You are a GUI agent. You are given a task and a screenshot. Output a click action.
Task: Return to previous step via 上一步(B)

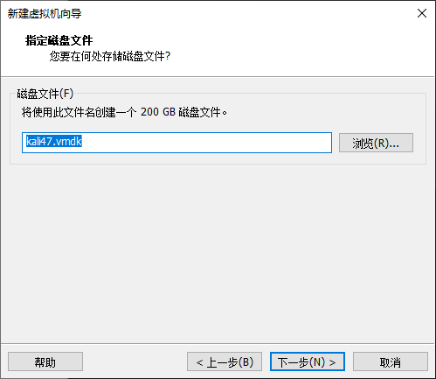pos(225,361)
